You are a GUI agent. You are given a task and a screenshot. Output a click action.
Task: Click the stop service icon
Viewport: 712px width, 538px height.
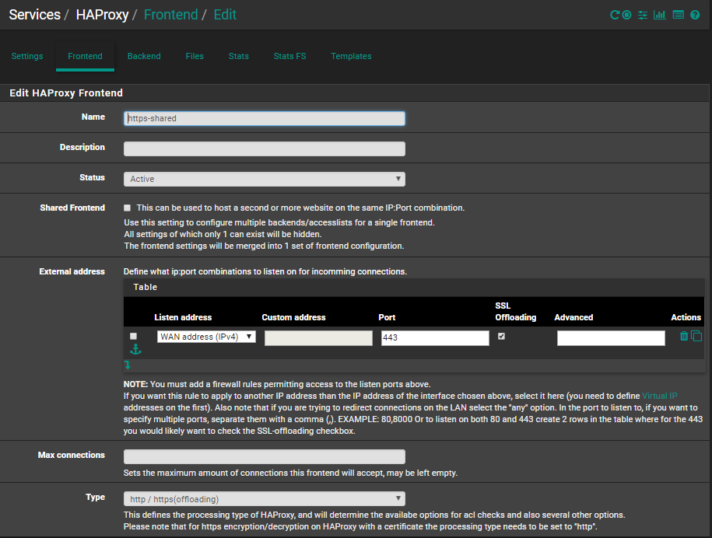click(626, 15)
